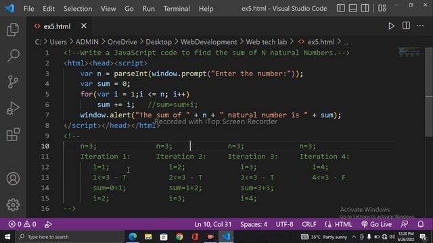
Task: Run the file with the play button
Action: (x=391, y=26)
